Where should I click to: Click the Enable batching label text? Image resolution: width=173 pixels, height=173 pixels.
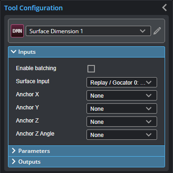coord(36,68)
